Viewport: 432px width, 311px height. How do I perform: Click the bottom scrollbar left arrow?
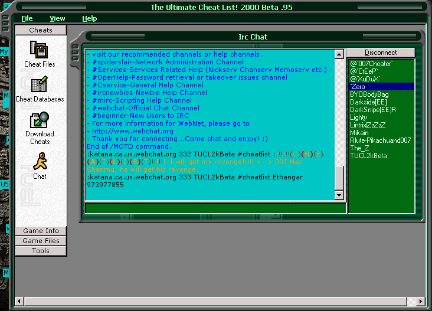click(19, 301)
